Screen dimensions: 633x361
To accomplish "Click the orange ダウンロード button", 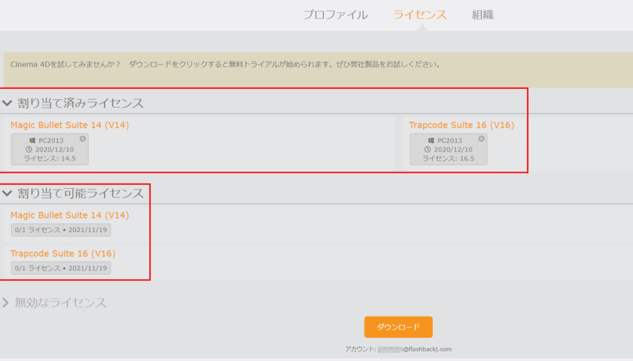I will (x=399, y=327).
